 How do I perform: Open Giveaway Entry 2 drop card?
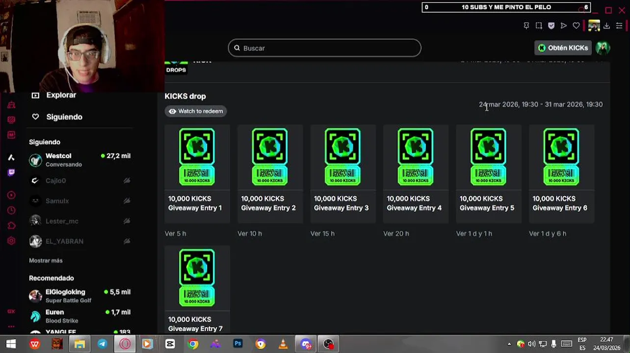pos(270,173)
